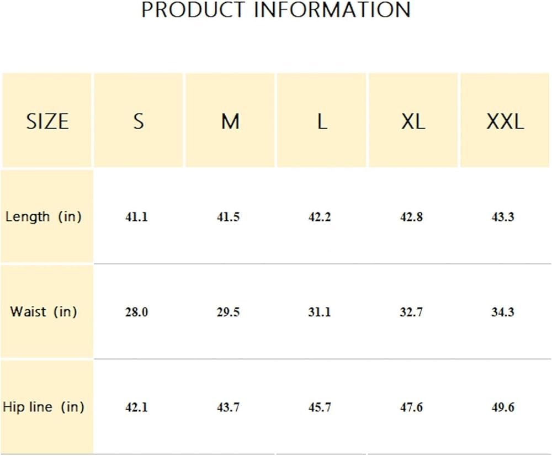Click the Waist (in) row label
Viewport: 552px width, 456px height.
click(x=43, y=311)
